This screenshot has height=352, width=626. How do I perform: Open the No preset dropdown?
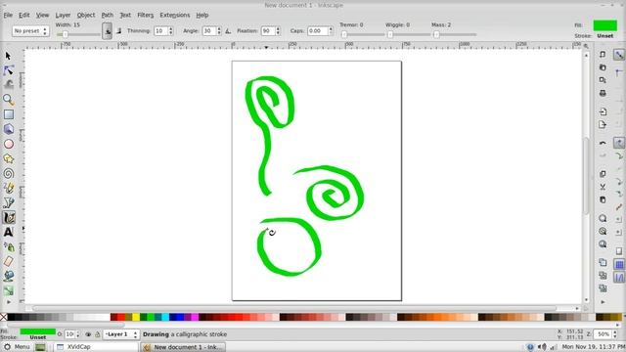(30, 30)
